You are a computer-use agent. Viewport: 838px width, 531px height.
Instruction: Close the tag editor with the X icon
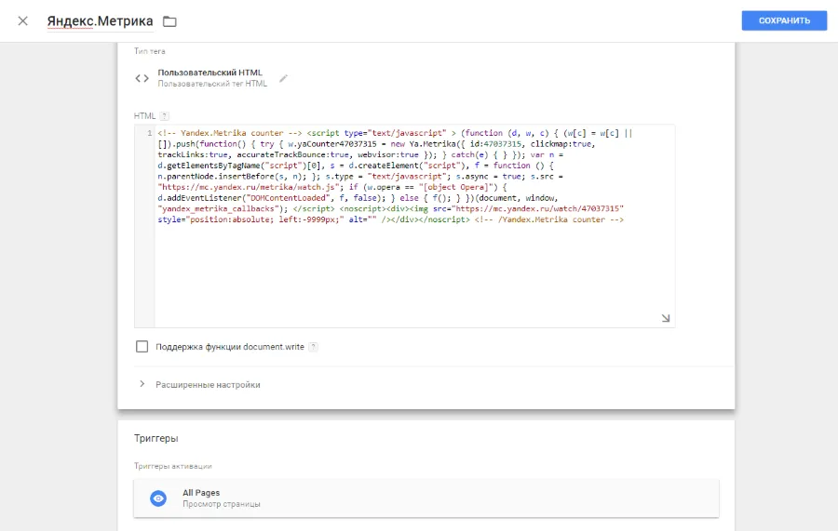pos(22,20)
